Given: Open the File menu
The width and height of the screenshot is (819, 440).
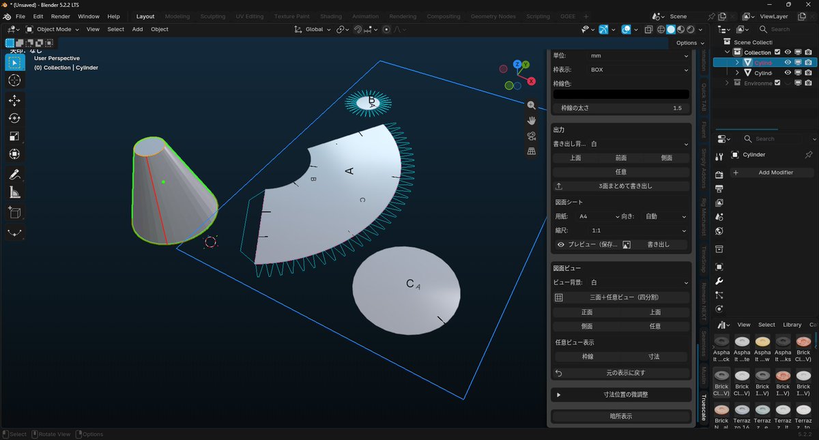Looking at the screenshot, I should [x=20, y=16].
